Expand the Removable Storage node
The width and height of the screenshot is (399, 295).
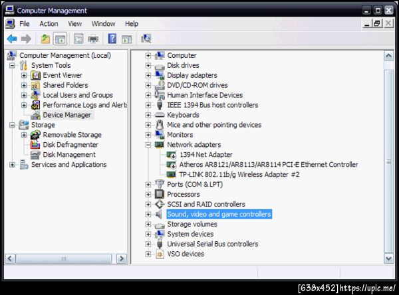24,135
